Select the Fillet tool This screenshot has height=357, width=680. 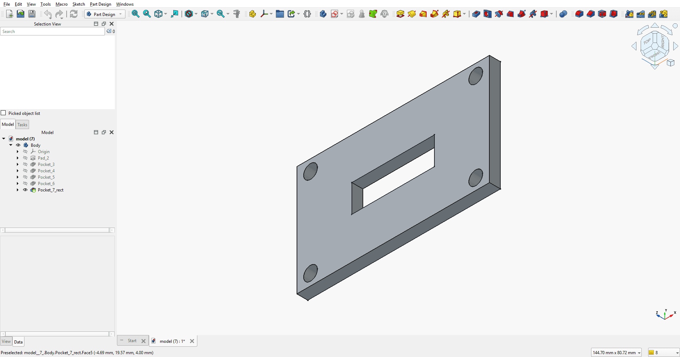pos(579,14)
